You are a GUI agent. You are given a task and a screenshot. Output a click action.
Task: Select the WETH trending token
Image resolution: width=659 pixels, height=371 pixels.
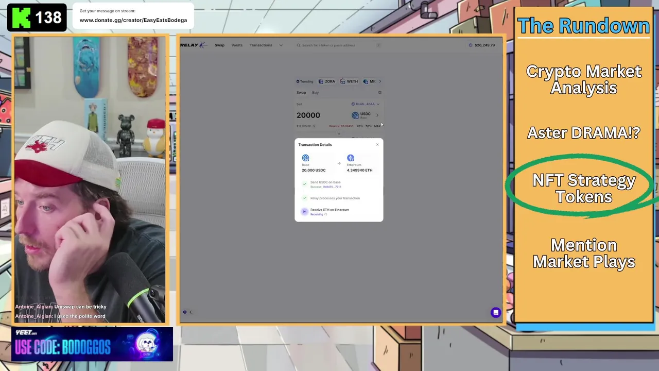tap(349, 81)
